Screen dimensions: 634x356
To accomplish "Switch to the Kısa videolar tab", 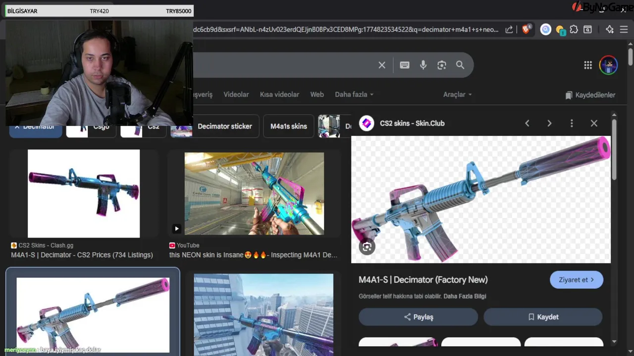I will click(279, 94).
